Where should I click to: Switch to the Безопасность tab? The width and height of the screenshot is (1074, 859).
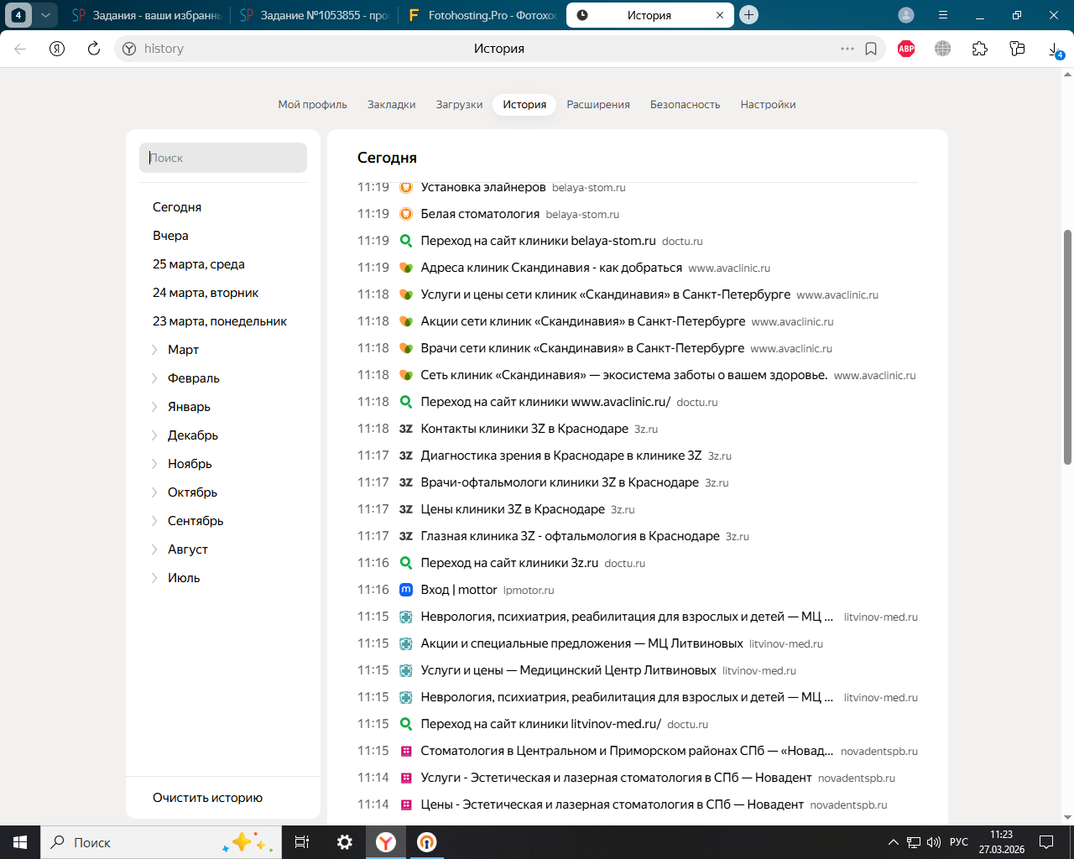pos(686,105)
